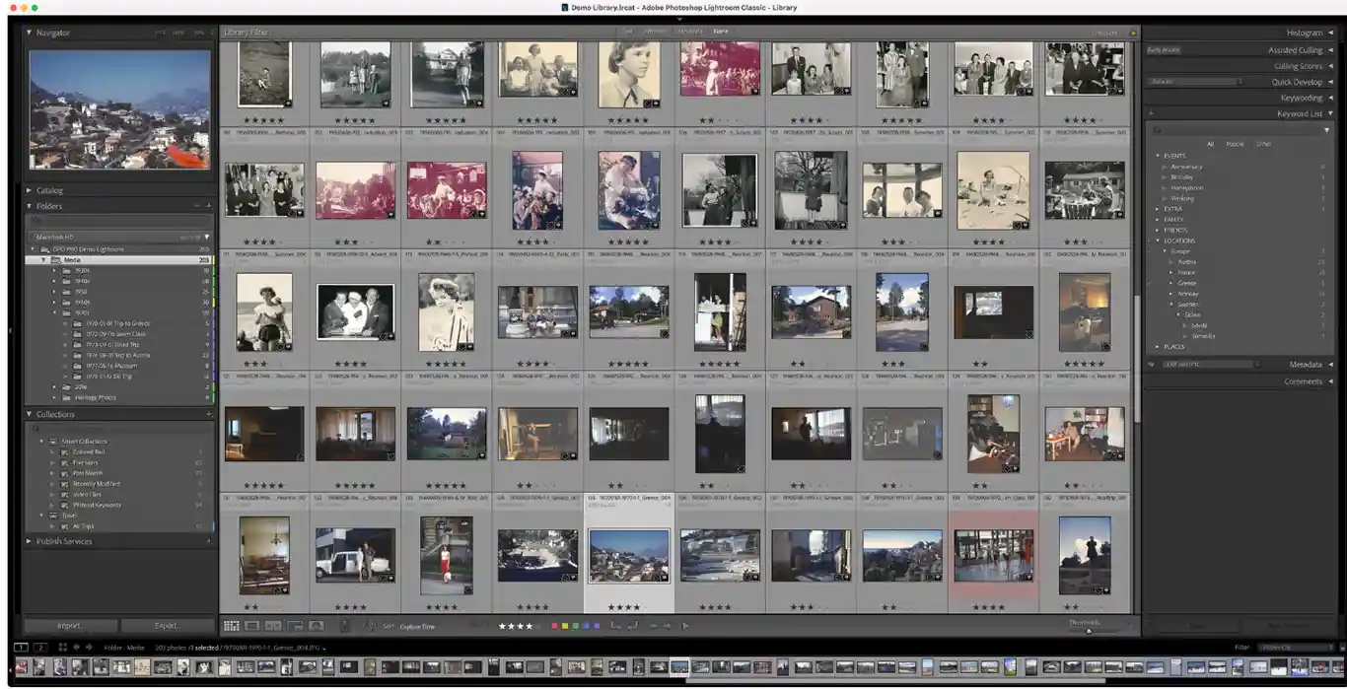Toggle the Greece keyword checkmark
The width and height of the screenshot is (1347, 689).
tap(1150, 283)
